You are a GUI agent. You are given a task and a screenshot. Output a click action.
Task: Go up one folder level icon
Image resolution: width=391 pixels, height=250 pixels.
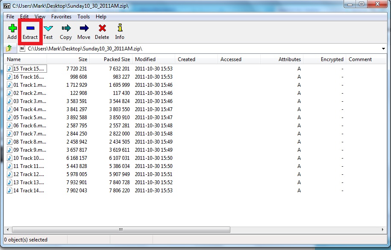(9, 49)
